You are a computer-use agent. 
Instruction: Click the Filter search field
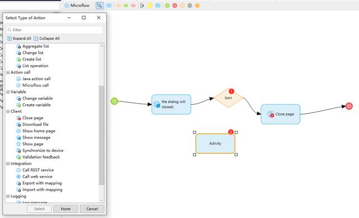55,30
